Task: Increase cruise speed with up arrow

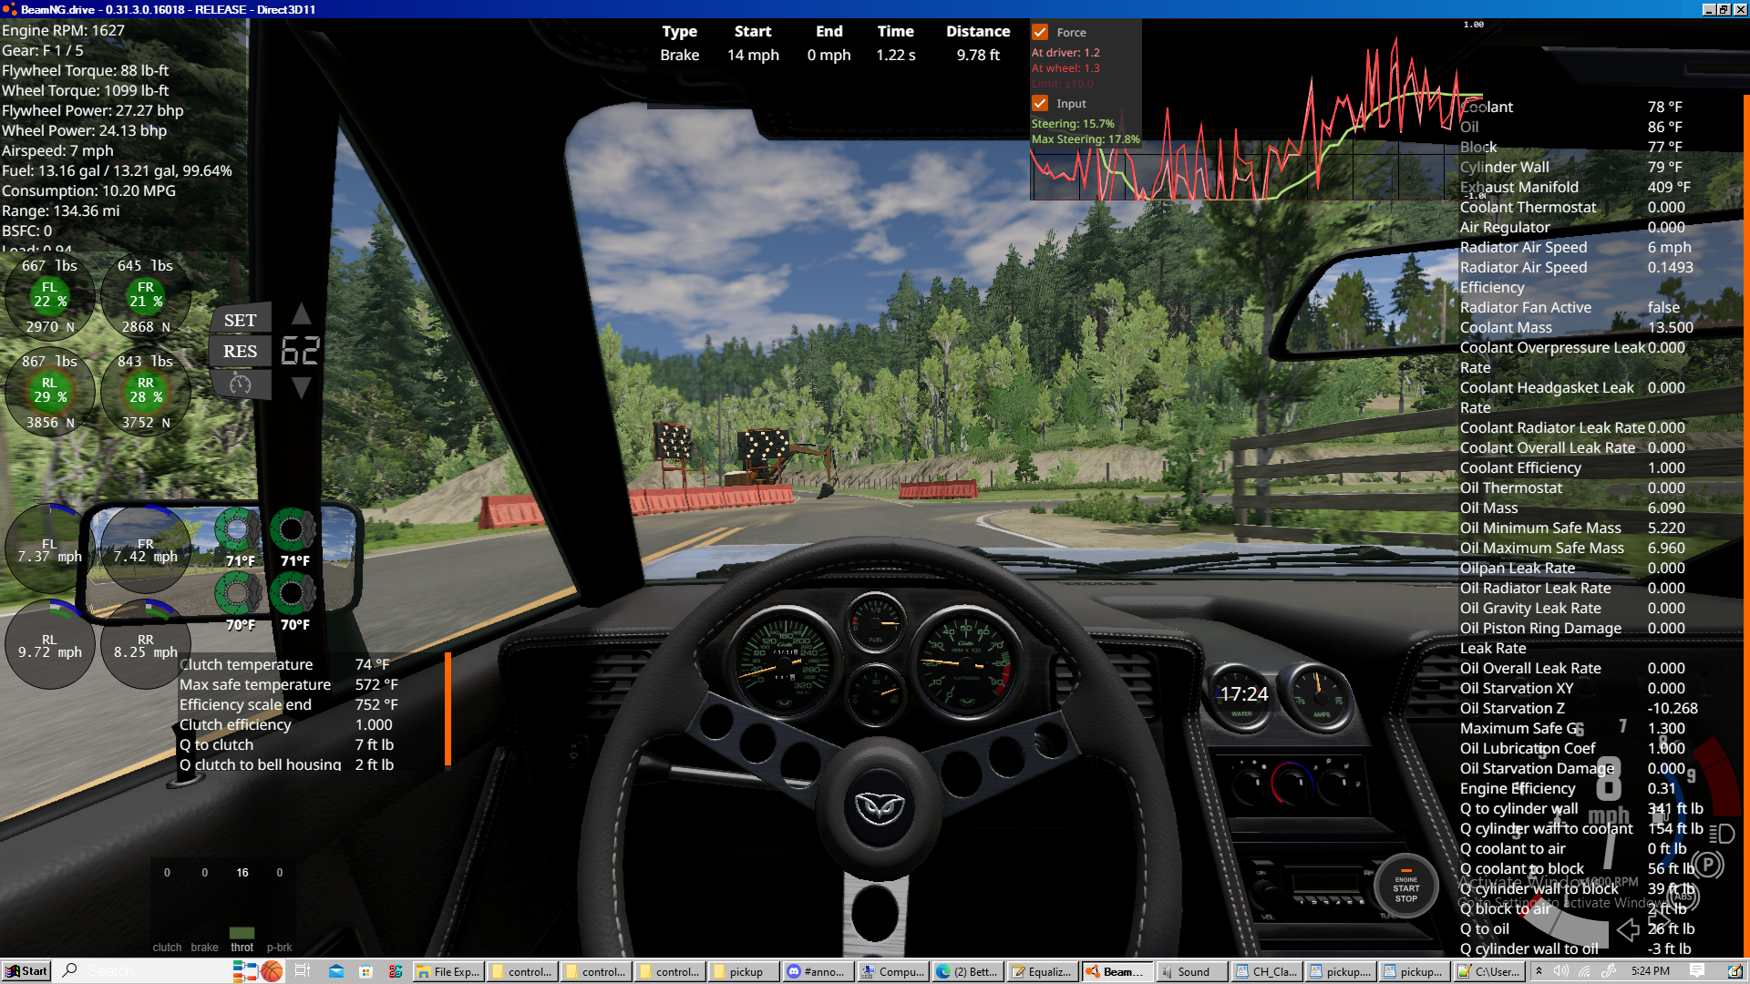Action: pyautogui.click(x=302, y=314)
